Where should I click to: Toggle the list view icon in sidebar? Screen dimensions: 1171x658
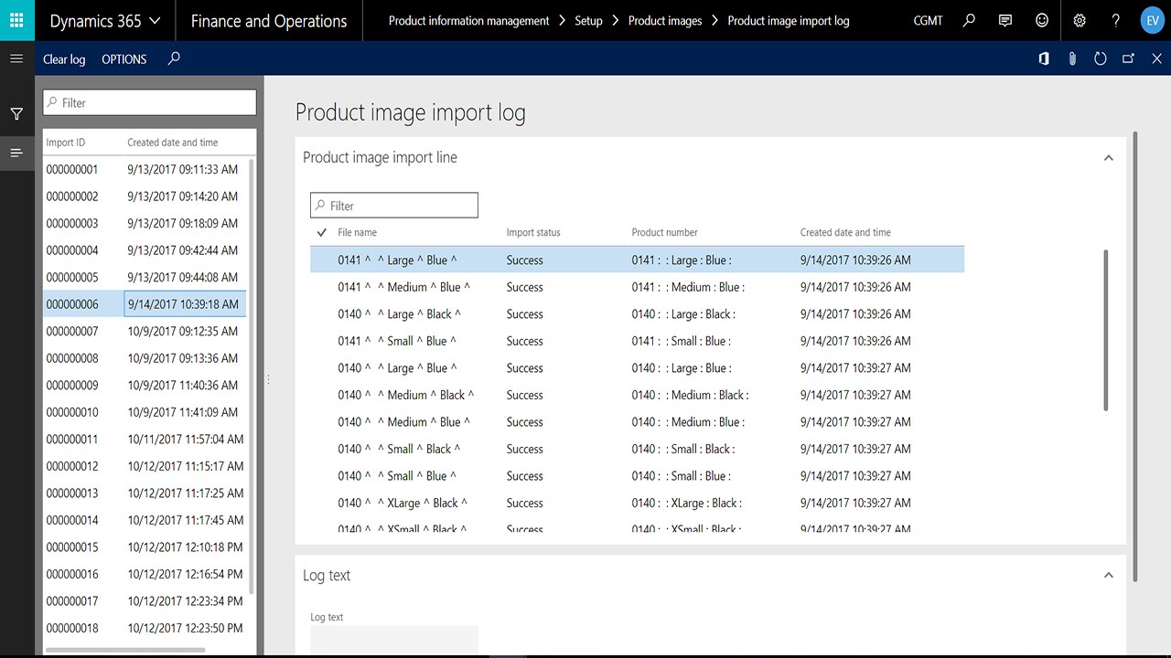coord(16,153)
